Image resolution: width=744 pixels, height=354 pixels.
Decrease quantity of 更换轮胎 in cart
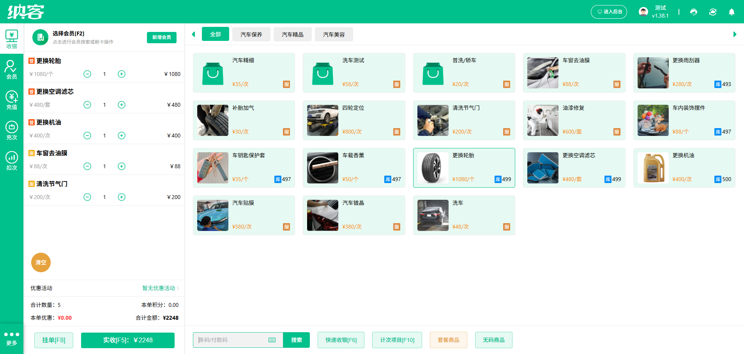(87, 74)
